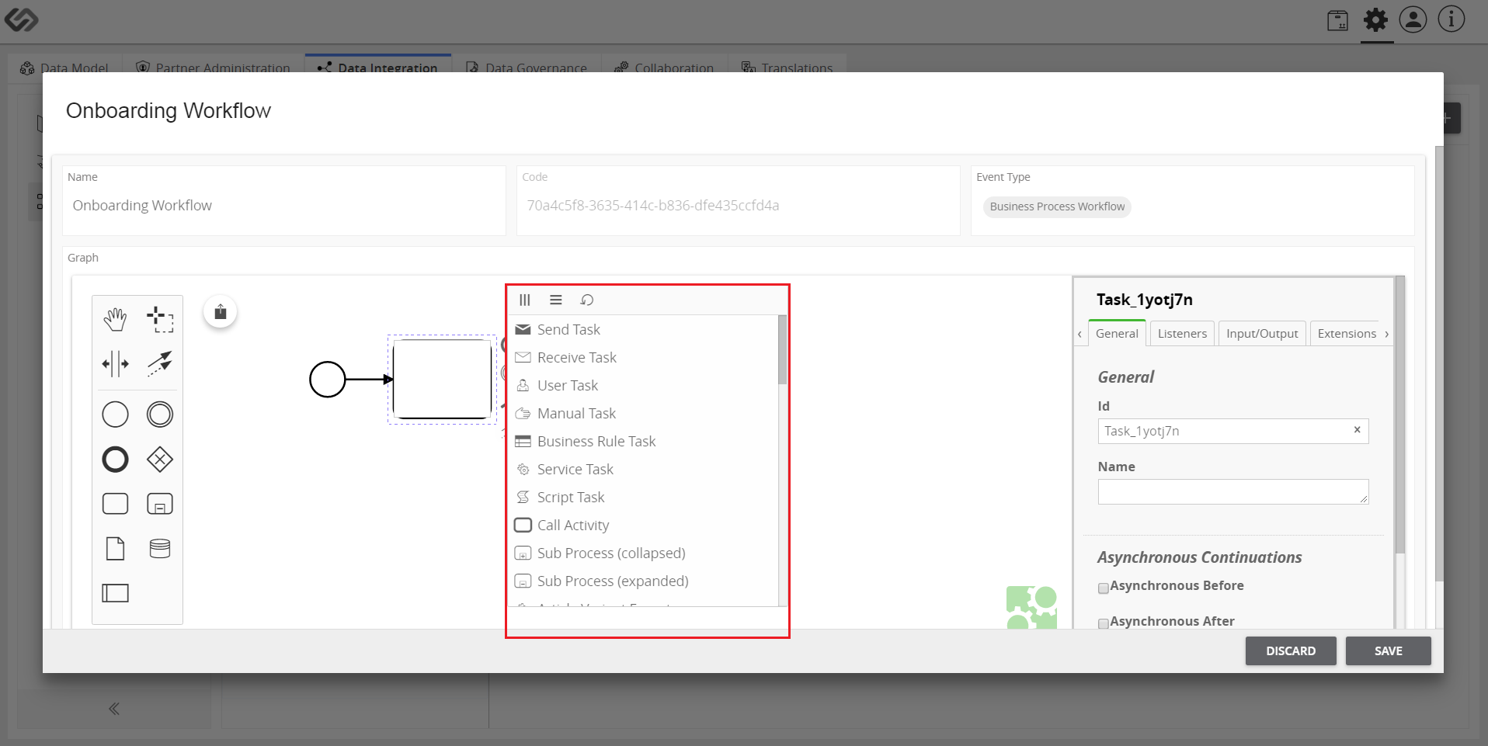The image size is (1488, 746).
Task: Activate the create/remove space tool
Action: click(x=115, y=363)
